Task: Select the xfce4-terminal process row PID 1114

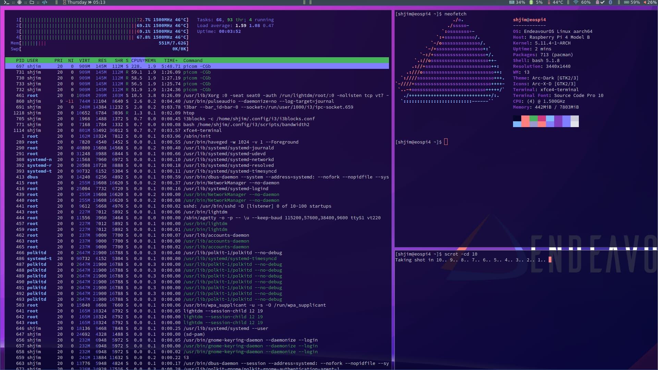Action: 197,131
